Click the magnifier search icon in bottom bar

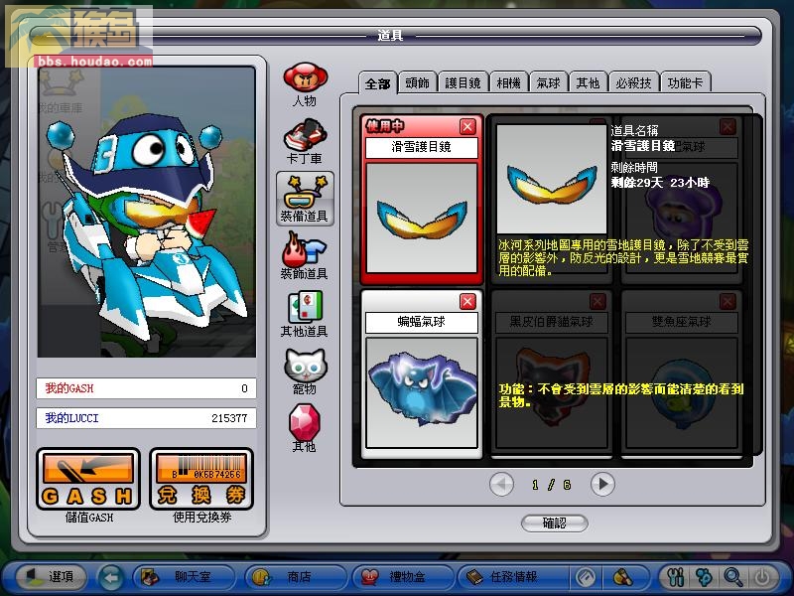pyautogui.click(x=733, y=577)
